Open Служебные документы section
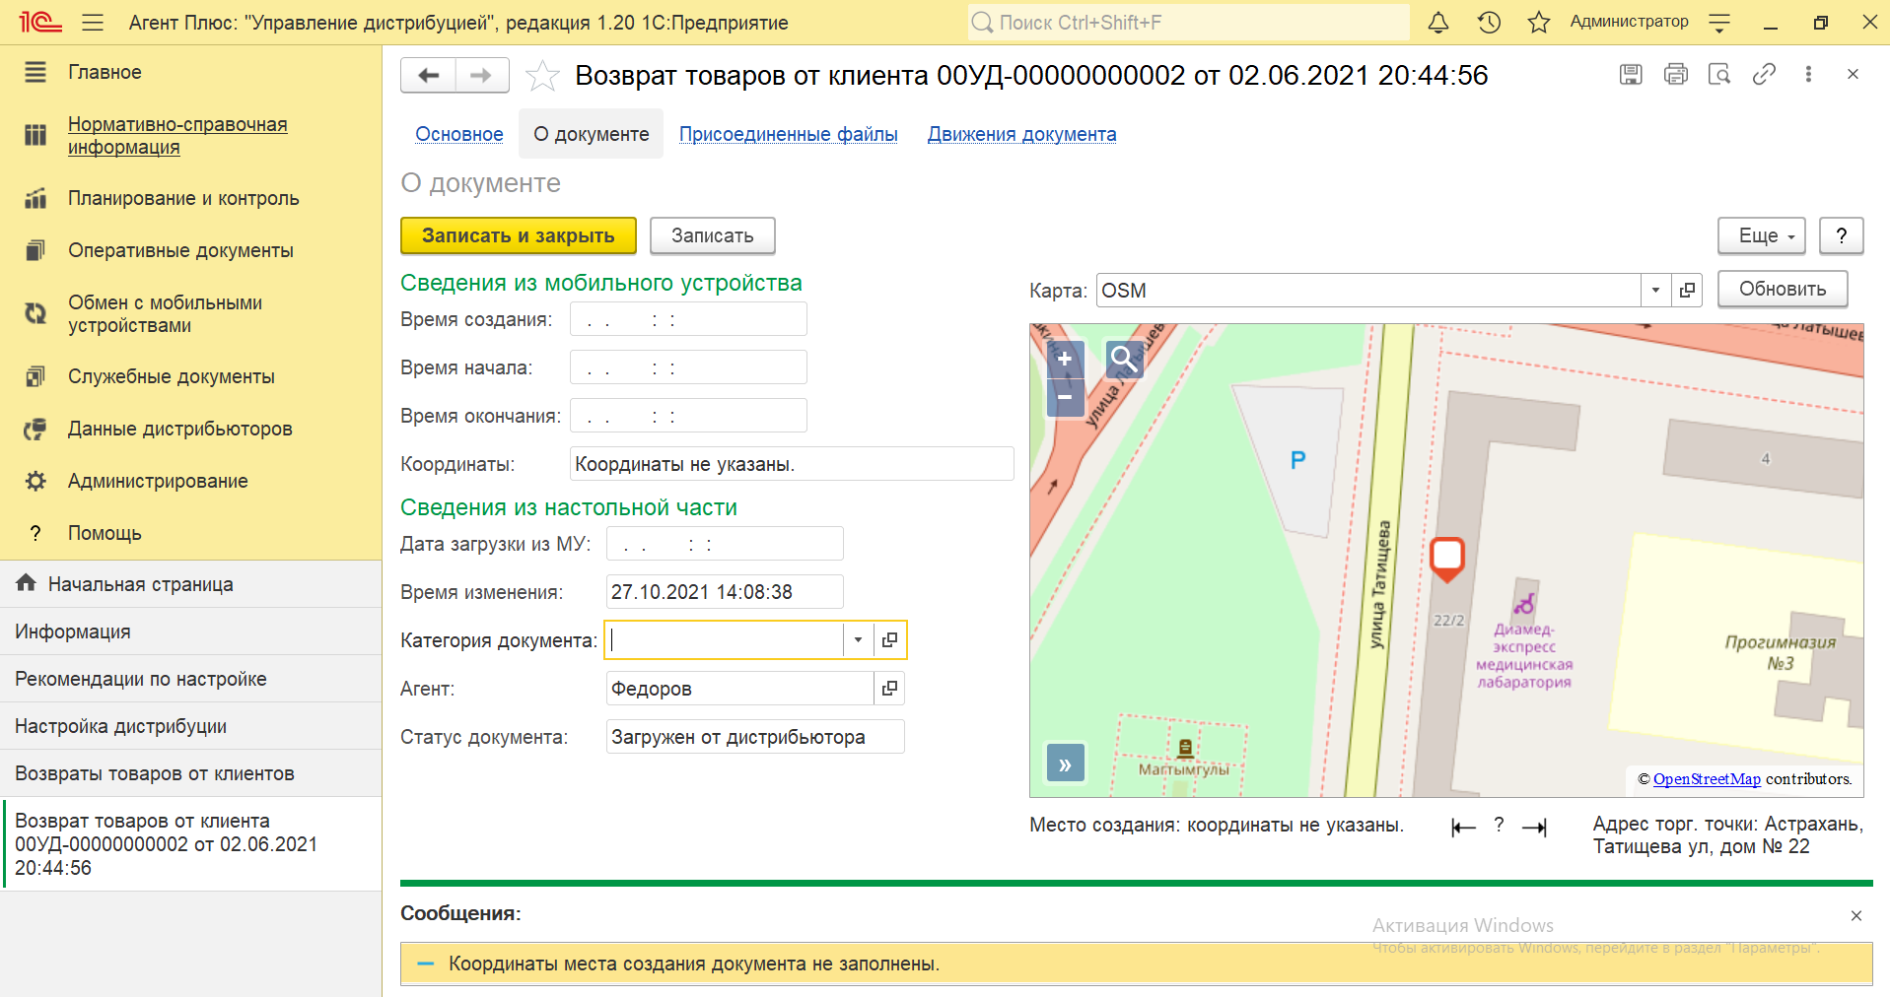 click(x=190, y=376)
